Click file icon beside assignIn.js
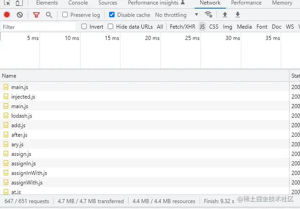The width and height of the screenshot is (300, 209). tap(6, 163)
